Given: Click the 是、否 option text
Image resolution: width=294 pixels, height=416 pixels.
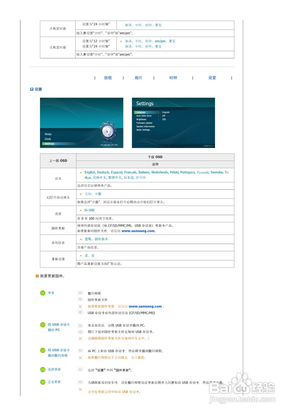Looking at the screenshot, I should (90, 256).
